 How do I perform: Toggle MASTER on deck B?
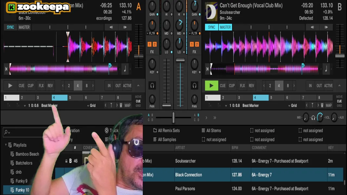pos(225,27)
